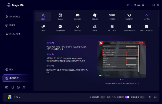
Task: Open the Voice Box sidebar item
Action: click(x=13, y=17)
